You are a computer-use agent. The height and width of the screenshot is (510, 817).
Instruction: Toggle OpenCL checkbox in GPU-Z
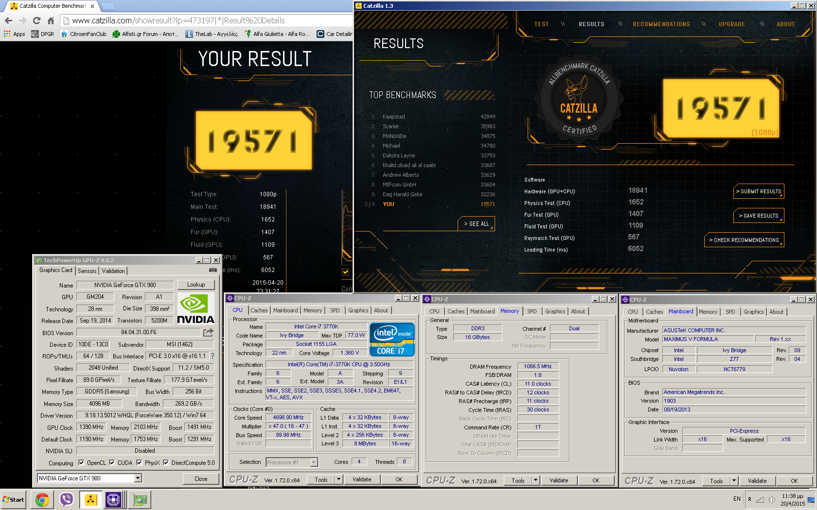point(81,462)
